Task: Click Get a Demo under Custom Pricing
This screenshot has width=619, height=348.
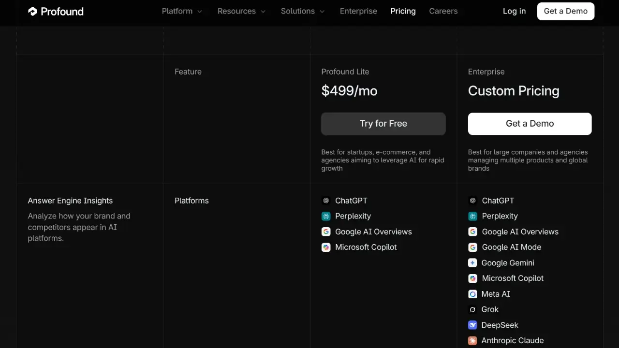Action: pyautogui.click(x=530, y=124)
